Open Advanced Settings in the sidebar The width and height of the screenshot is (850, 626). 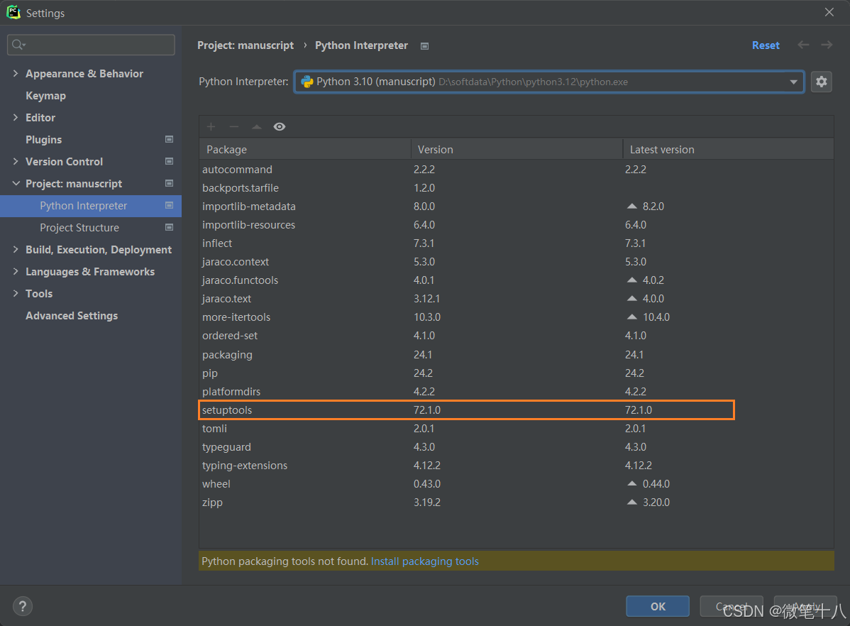(72, 316)
